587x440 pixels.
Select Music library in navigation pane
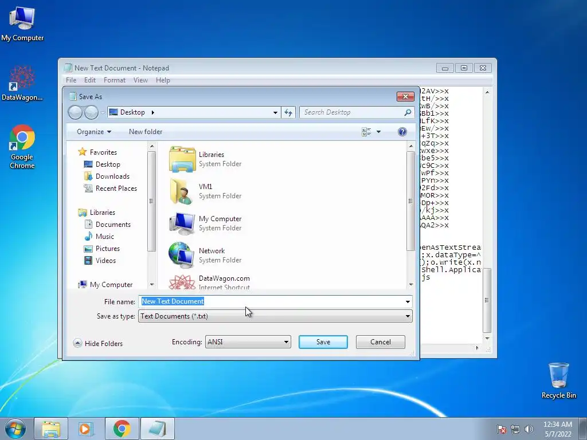(99, 237)
